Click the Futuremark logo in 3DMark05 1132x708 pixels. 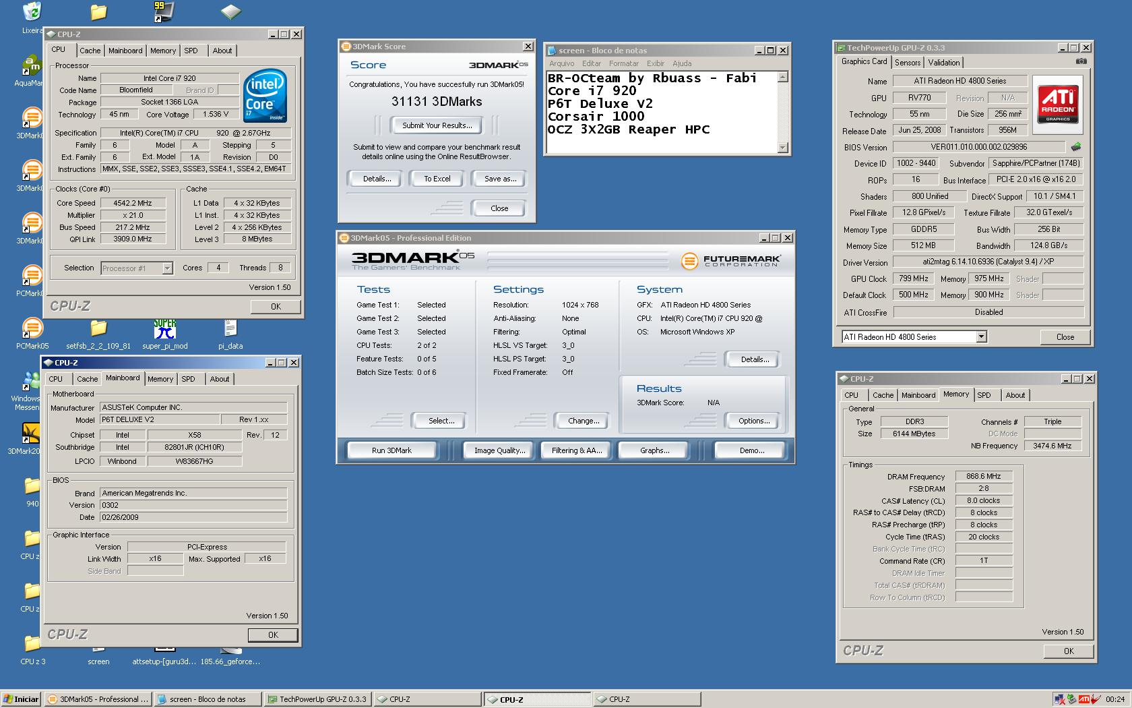(x=730, y=261)
